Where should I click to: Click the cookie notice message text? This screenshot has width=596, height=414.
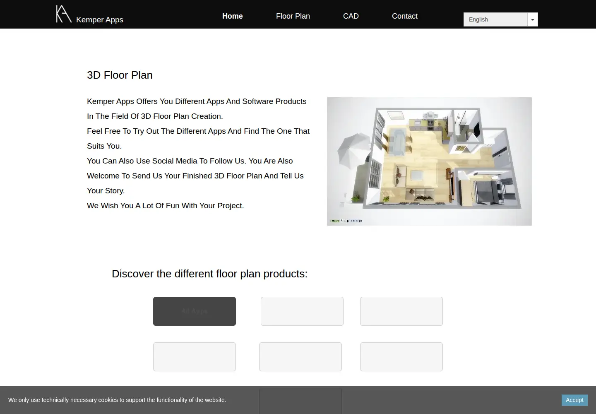[x=117, y=400]
